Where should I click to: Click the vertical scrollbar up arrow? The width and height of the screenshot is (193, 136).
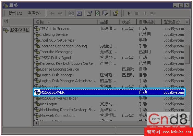(187, 22)
